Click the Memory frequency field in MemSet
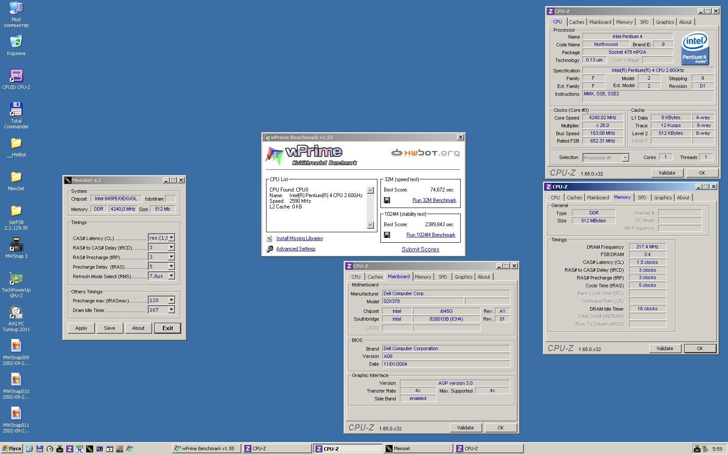This screenshot has height=455, width=728. point(123,209)
